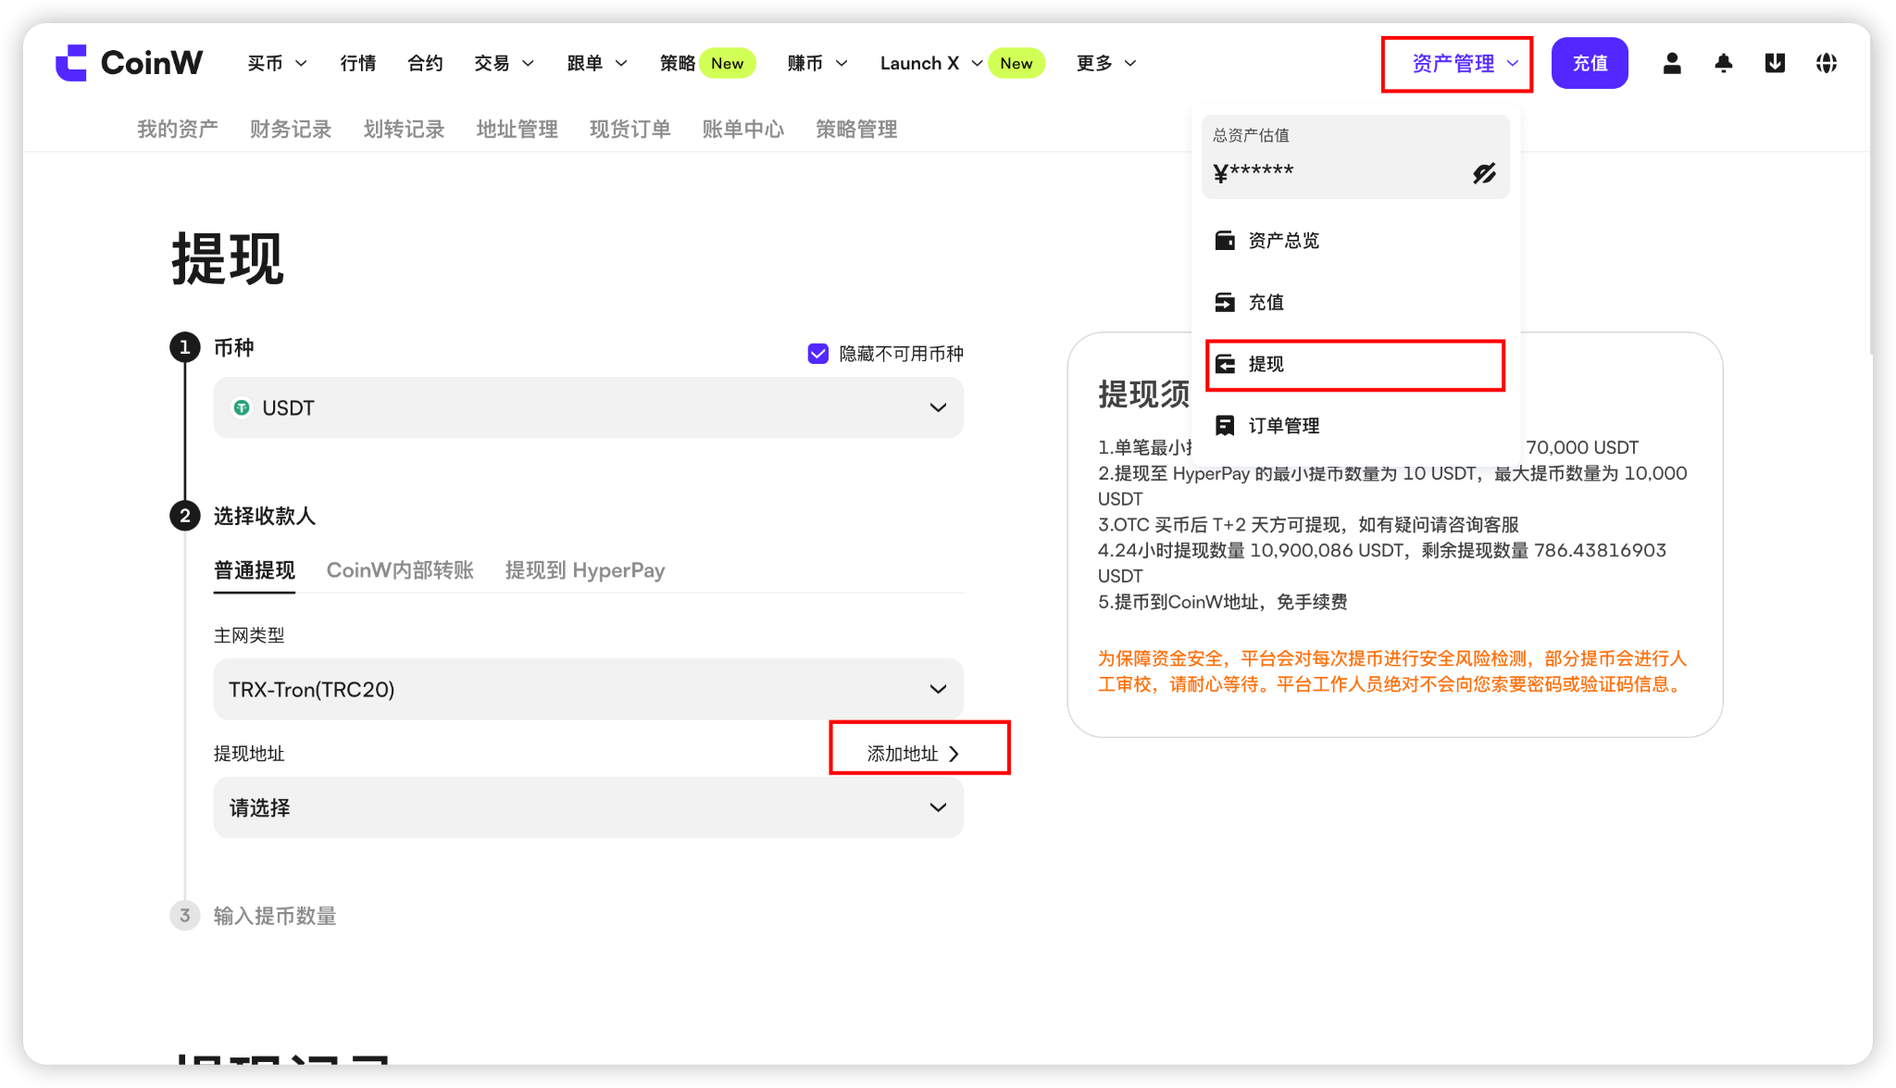Select the 提现到 HyperPay tab
The height and width of the screenshot is (1088, 1896).
pos(585,570)
